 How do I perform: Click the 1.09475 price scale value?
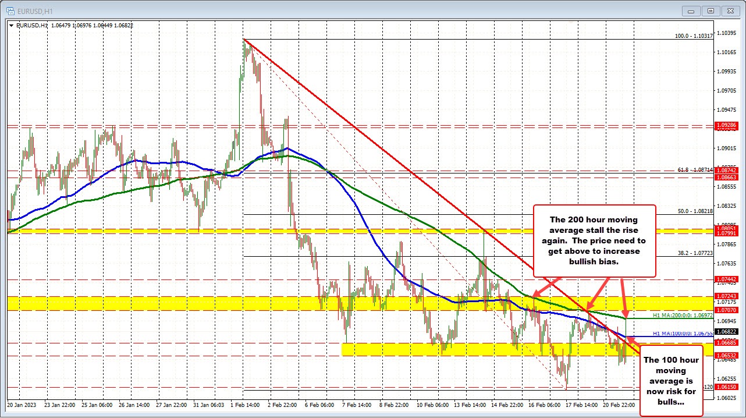[x=727, y=110]
